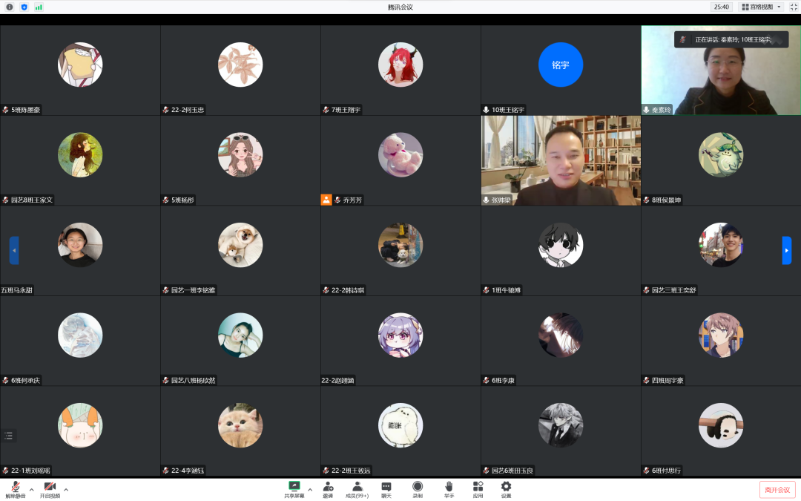Raise hand in the meeting
801x501 pixels.
(x=449, y=488)
